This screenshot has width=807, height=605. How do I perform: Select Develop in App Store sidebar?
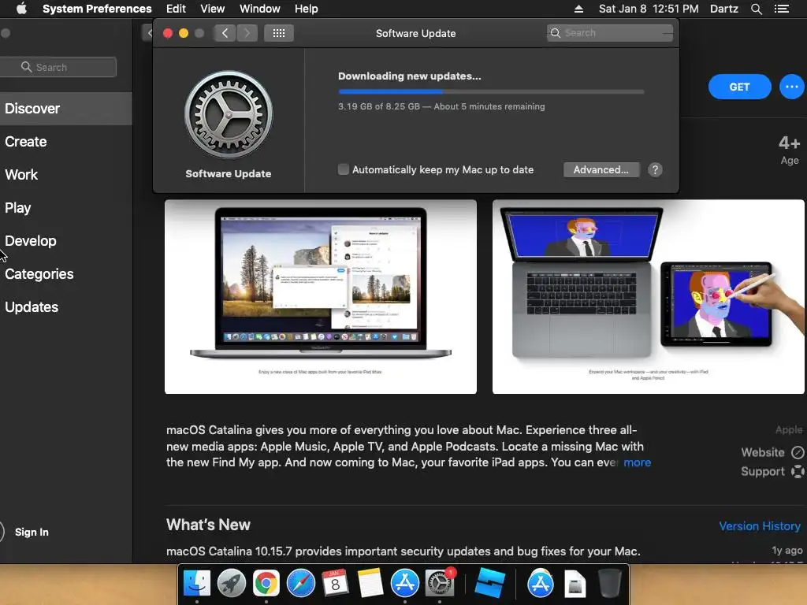(x=66, y=241)
